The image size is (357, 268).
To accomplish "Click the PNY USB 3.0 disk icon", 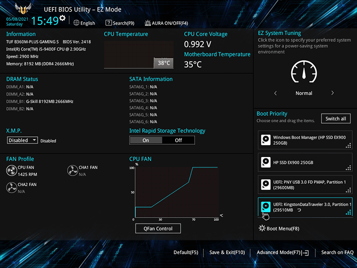I will (266, 184).
